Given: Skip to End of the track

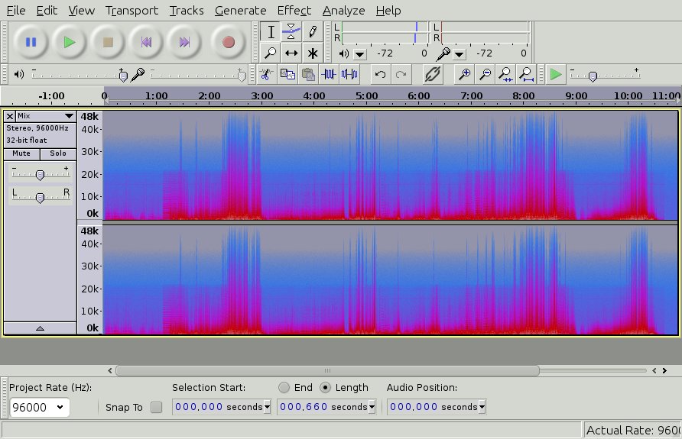Looking at the screenshot, I should coord(184,42).
